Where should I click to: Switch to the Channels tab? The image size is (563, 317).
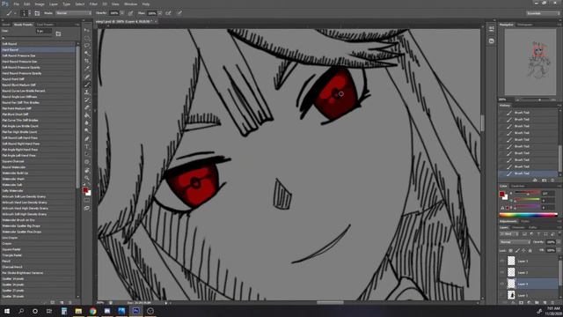[518, 227]
